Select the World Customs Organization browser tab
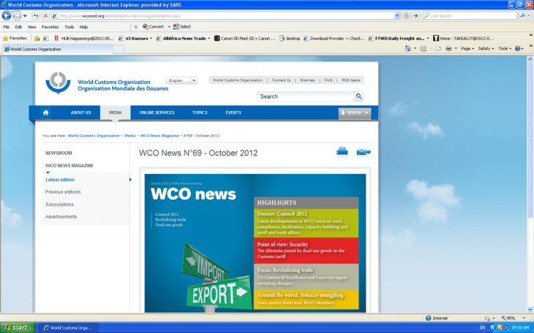Screen dimensions: 534x333 (57, 50)
